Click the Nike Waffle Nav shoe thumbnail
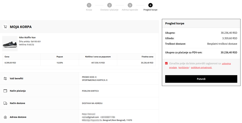 [10, 43]
